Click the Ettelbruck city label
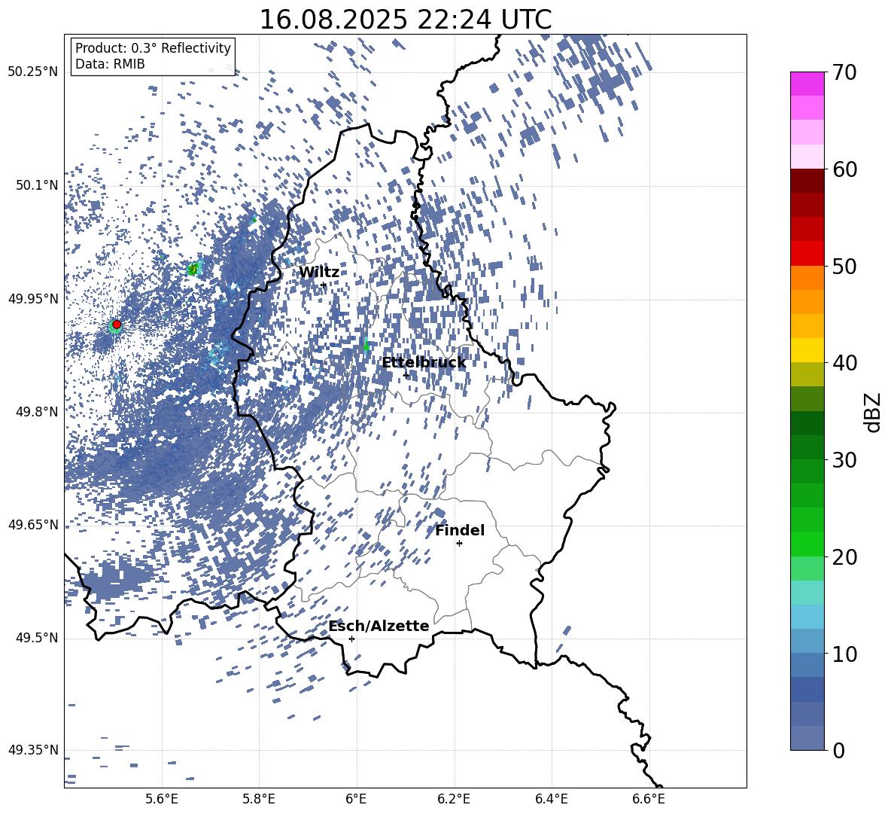891x814 pixels. pyautogui.click(x=424, y=363)
